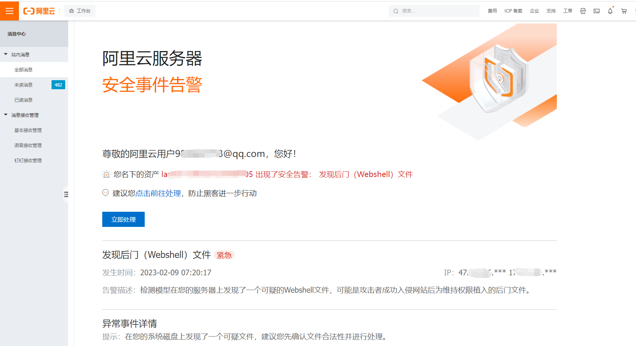Click the 紧急 severity tag
This screenshot has height=346, width=636.
pyautogui.click(x=224, y=255)
